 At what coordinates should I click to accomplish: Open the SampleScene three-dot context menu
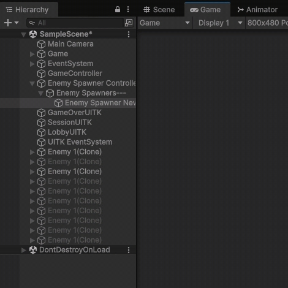pos(129,34)
